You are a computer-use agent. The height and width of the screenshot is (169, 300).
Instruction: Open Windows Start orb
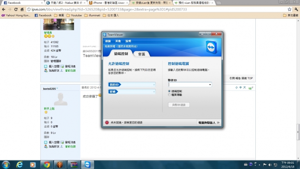click(6, 164)
